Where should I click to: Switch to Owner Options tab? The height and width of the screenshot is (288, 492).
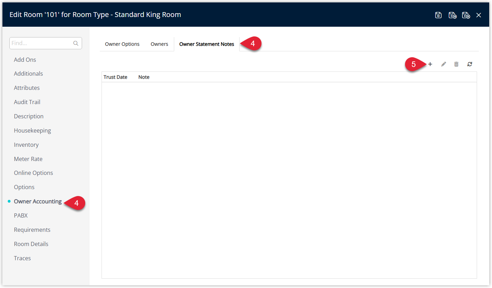[x=122, y=44]
